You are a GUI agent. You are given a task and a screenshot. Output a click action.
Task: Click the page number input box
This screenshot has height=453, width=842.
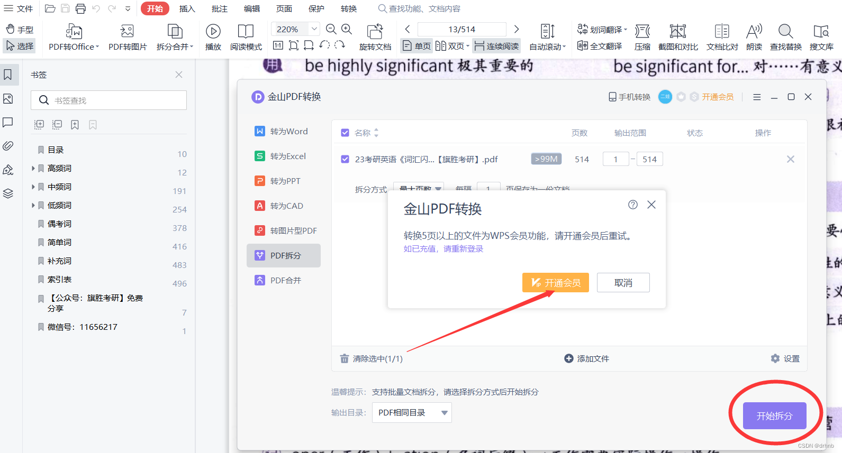tap(461, 29)
